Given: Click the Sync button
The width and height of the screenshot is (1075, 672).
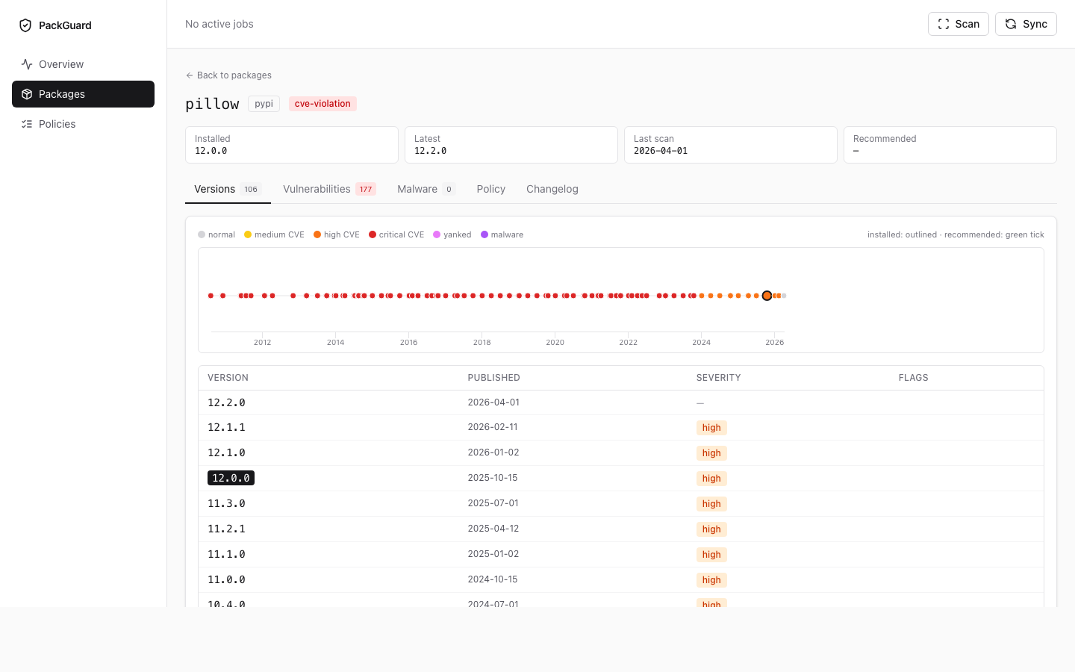Looking at the screenshot, I should pyautogui.click(x=1026, y=24).
